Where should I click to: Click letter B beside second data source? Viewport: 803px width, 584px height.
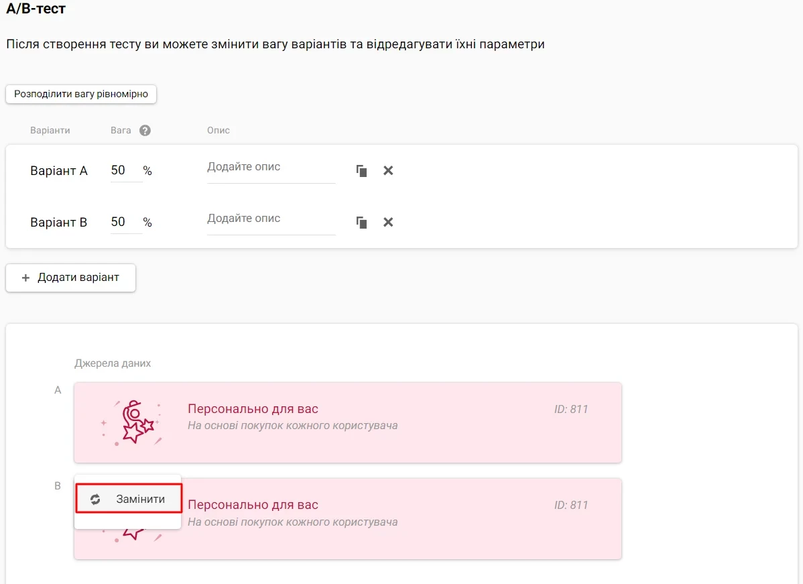(x=58, y=486)
